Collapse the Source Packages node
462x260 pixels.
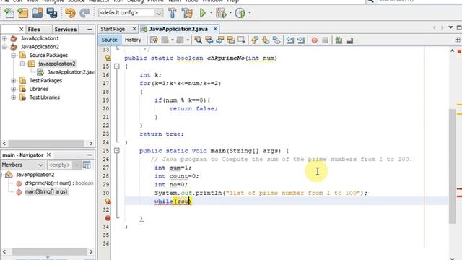13,56
